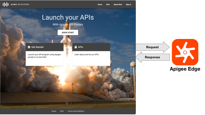The image size is (205, 115).
Task: Click the QUICK START button
Action: tap(68, 33)
